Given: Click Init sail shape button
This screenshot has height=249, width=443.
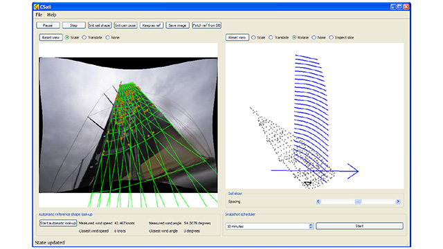Looking at the screenshot, I should [100, 26].
